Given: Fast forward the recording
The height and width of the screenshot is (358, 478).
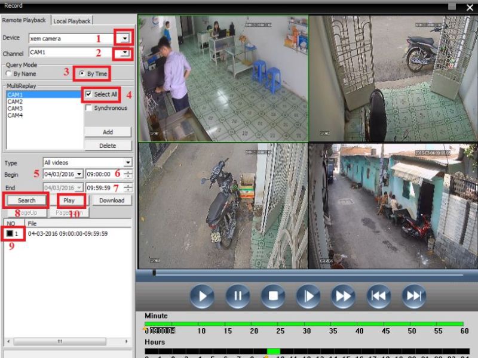Looking at the screenshot, I should (345, 296).
